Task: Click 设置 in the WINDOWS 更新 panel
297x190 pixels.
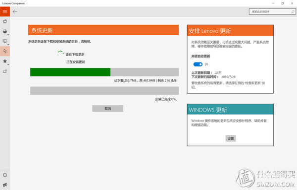Action: pyautogui.click(x=231, y=138)
